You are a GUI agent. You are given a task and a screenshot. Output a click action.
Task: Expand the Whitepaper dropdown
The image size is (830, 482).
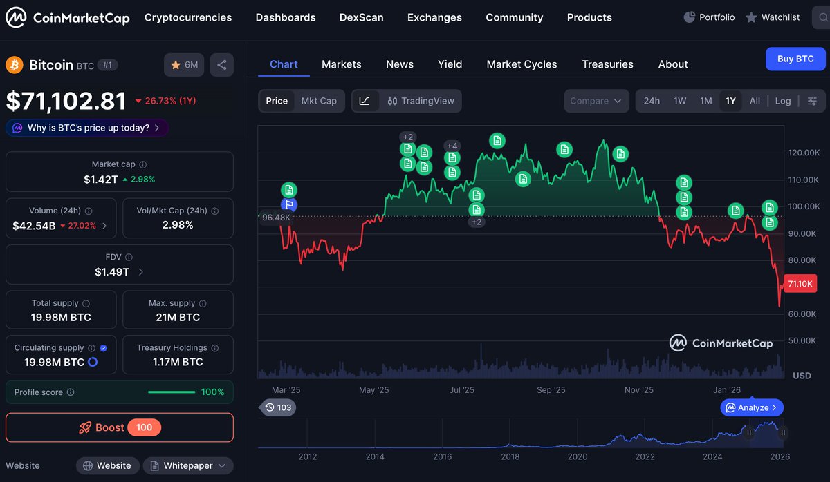click(x=188, y=466)
